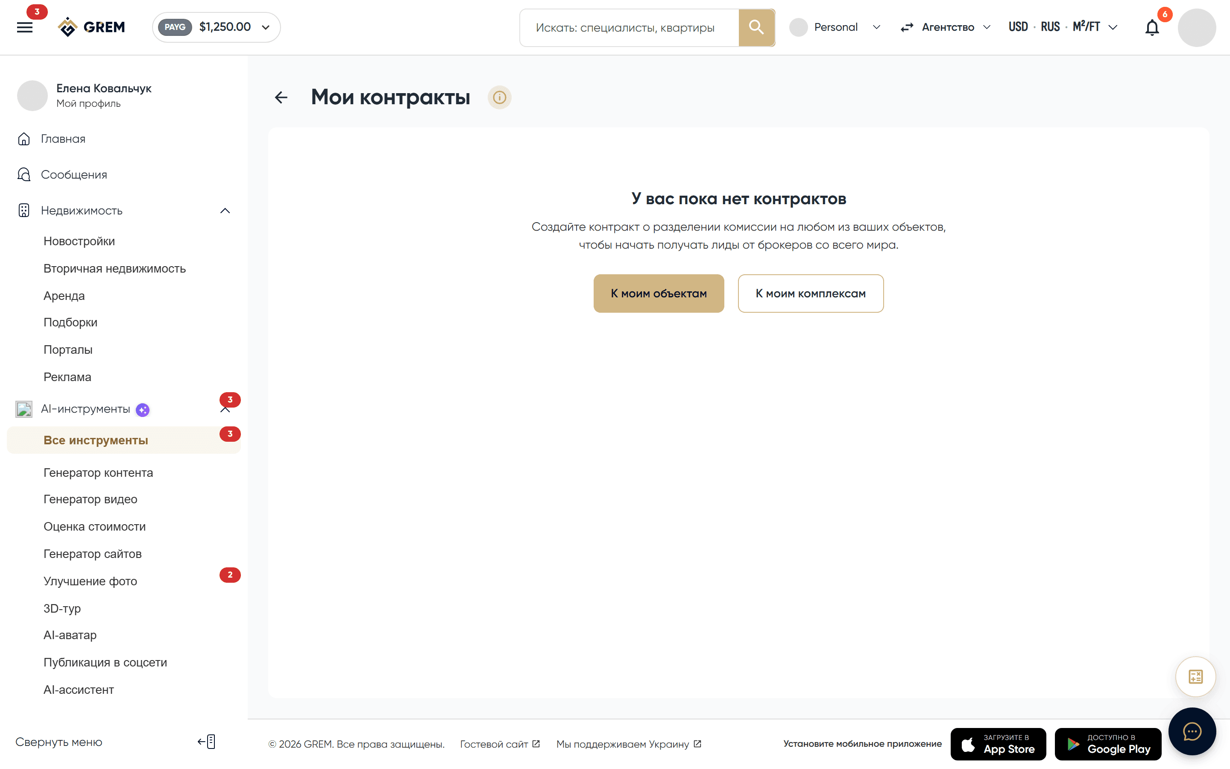Click the Google Play download badge
The height and width of the screenshot is (769, 1230).
pyautogui.click(x=1108, y=744)
